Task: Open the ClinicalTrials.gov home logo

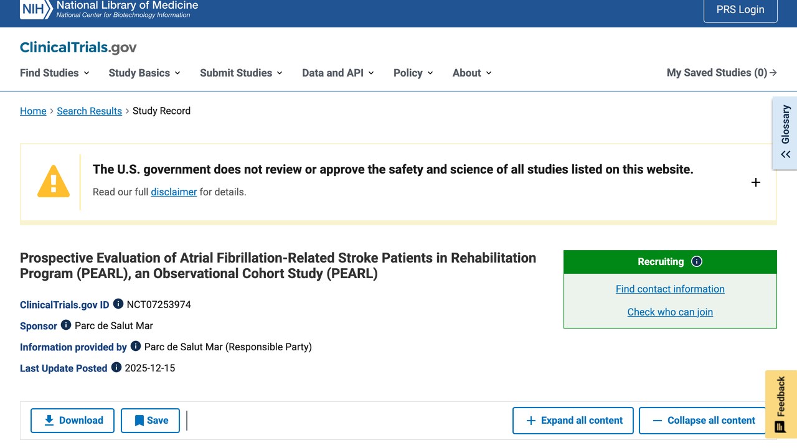Action: pos(78,48)
